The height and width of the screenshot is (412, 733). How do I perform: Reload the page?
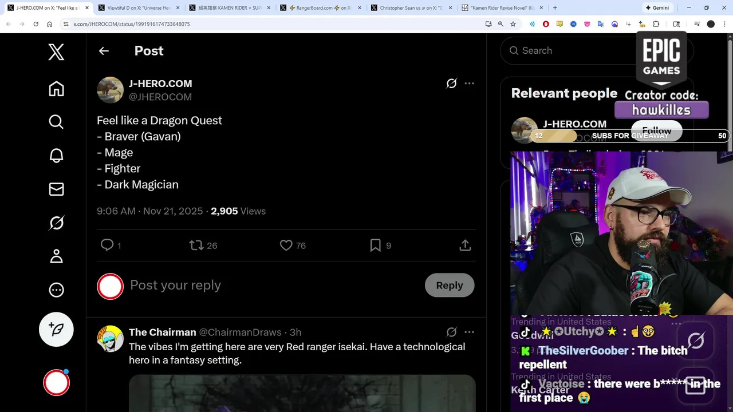point(36,24)
